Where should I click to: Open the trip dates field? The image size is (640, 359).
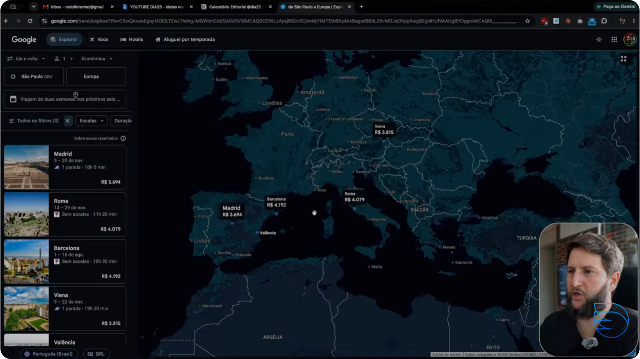(65, 99)
